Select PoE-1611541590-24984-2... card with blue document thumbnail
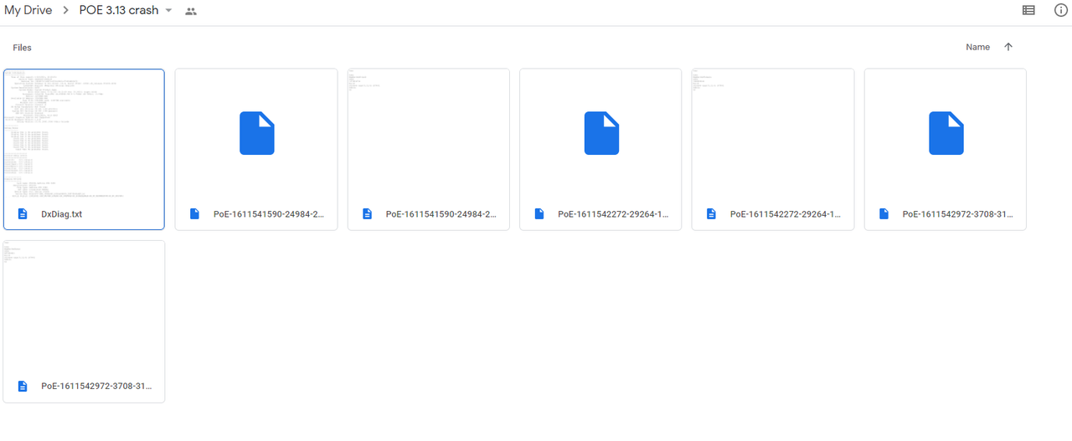This screenshot has width=1072, height=441. tap(256, 149)
